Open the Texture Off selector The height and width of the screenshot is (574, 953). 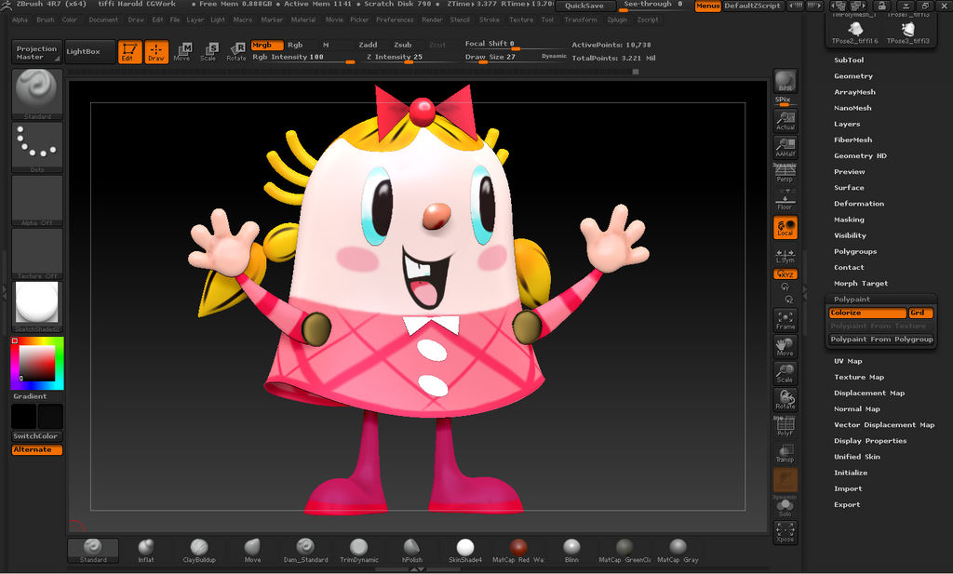click(37, 253)
